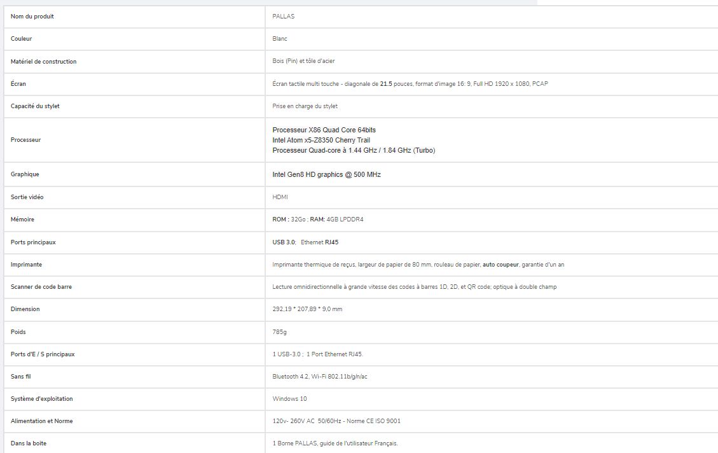Click the bold 'auto coupeur' printer text
The height and width of the screenshot is (453, 718).
click(501, 265)
